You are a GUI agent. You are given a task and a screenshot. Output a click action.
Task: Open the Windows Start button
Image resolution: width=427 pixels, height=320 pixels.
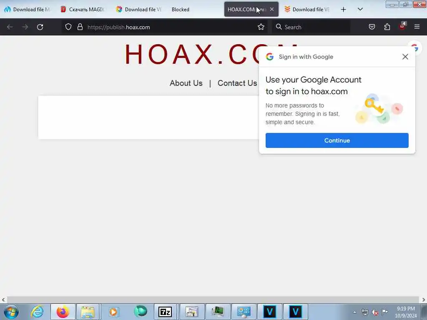[x=11, y=312]
